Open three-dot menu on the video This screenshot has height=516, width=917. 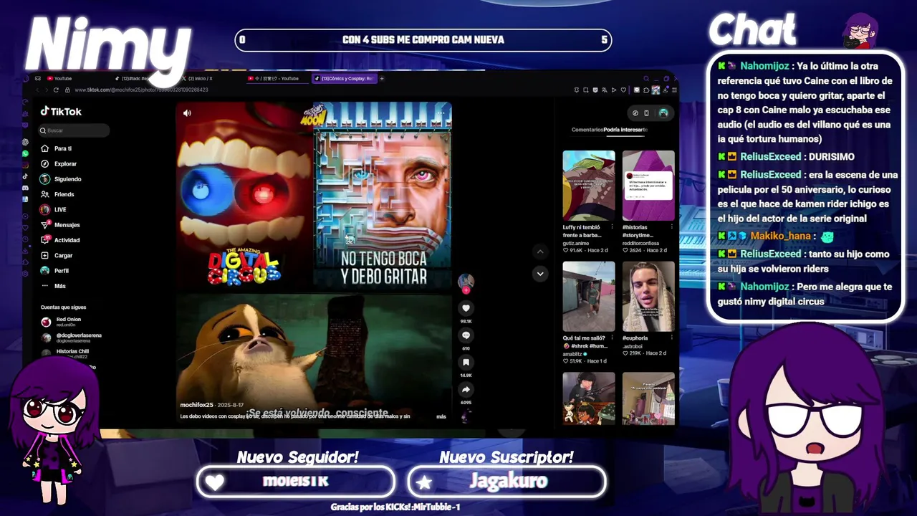point(441,113)
